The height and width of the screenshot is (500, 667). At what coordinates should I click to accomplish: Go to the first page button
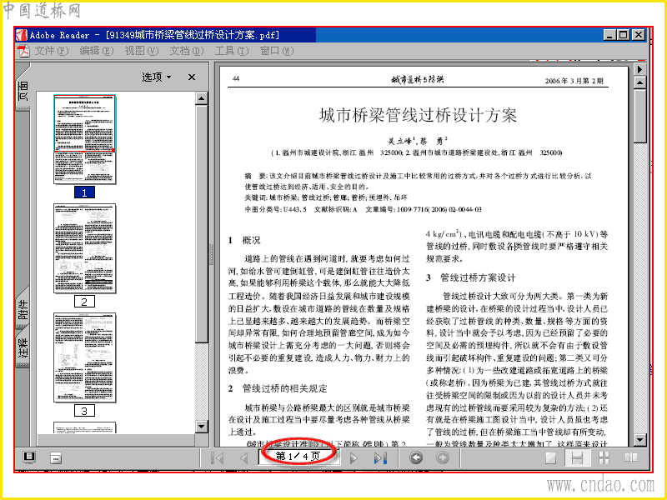click(218, 458)
